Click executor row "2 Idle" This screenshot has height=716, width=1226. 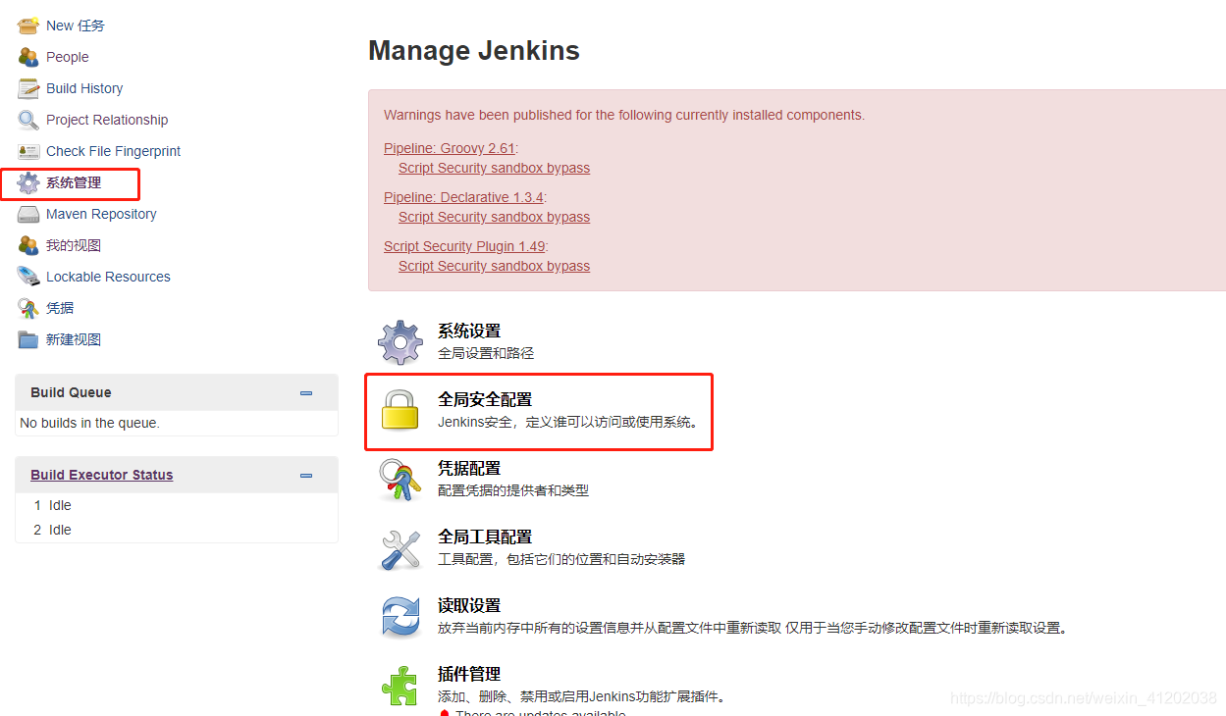(x=177, y=530)
